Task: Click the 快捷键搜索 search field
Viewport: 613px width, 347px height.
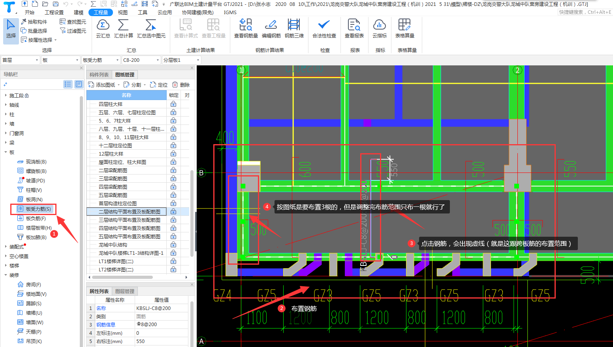Action: (585, 12)
